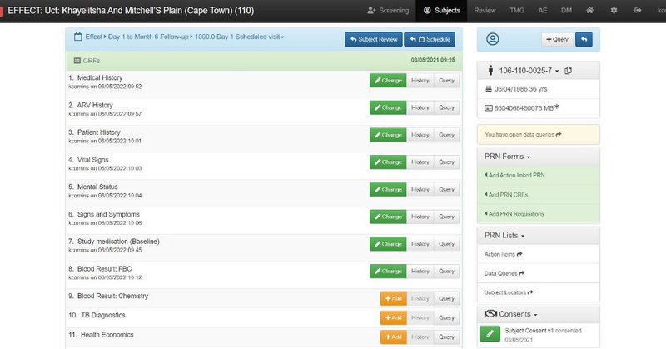Image resolution: width=666 pixels, height=349 pixels.
Task: Expand the 1000.0 Day 1 Scheduled visit dropdown
Action: pos(239,37)
